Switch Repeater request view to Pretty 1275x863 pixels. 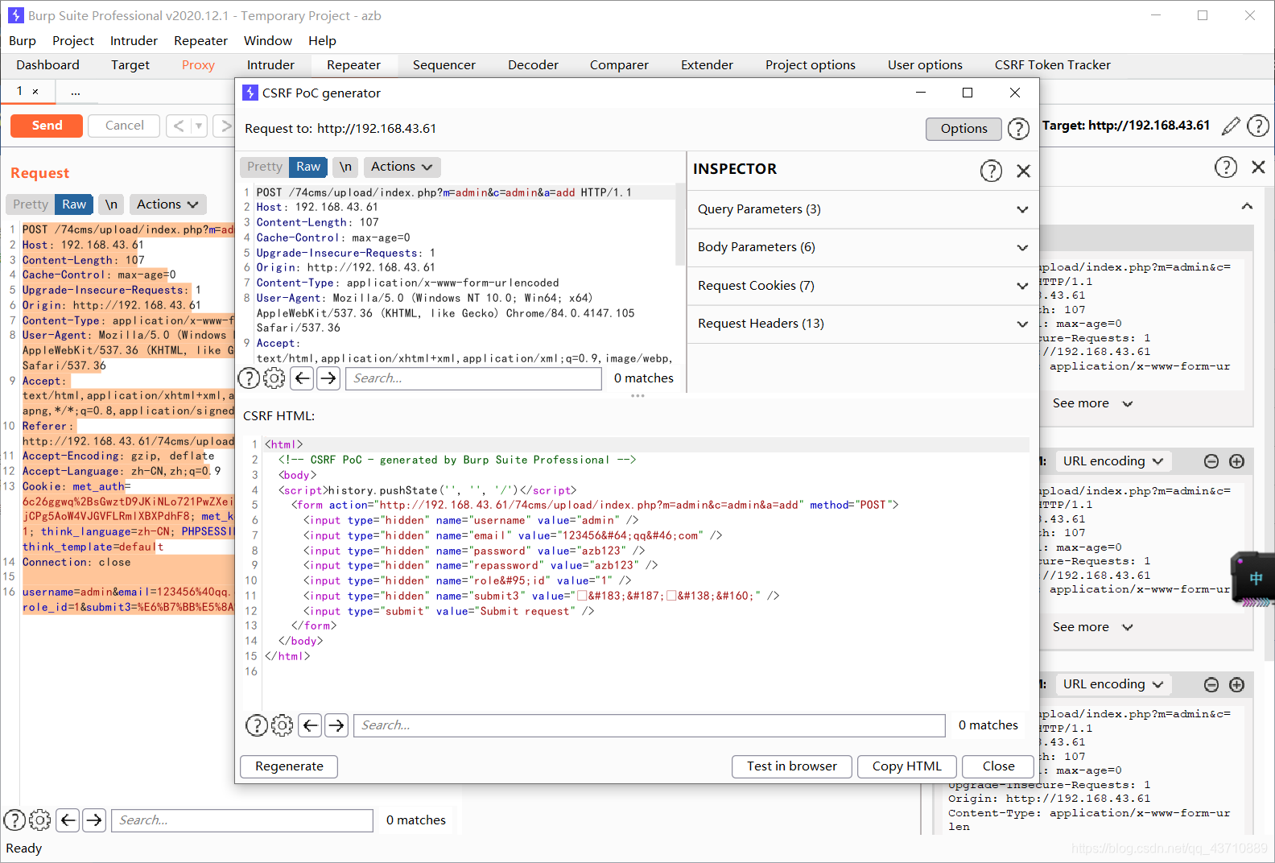point(31,204)
